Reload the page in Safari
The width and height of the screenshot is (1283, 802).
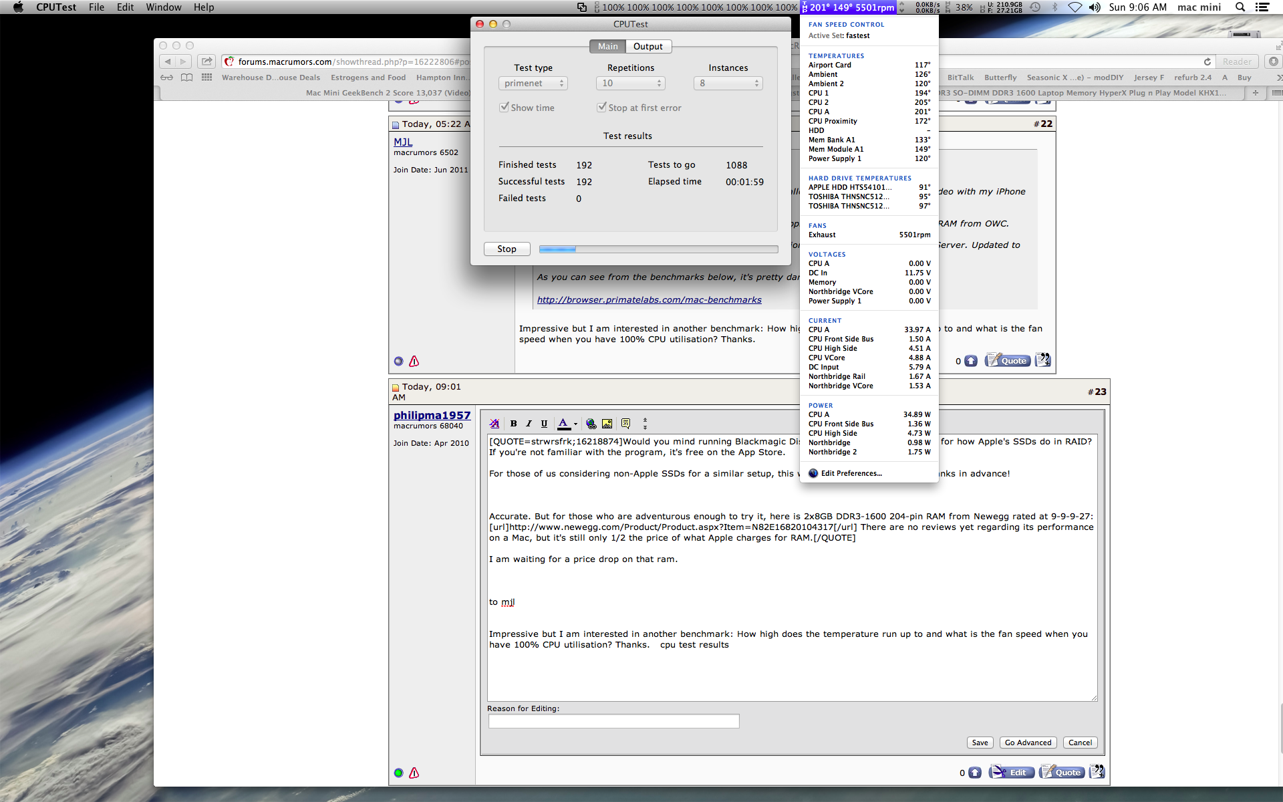point(1207,61)
